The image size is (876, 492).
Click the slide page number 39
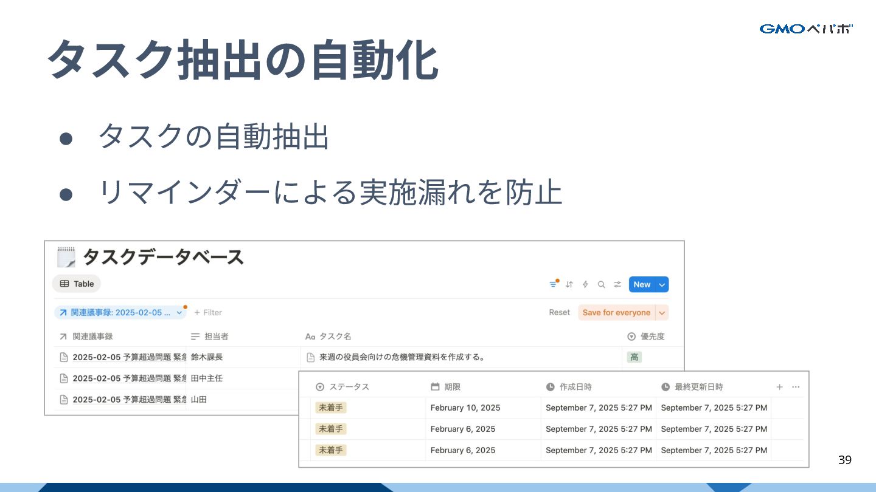click(x=845, y=460)
